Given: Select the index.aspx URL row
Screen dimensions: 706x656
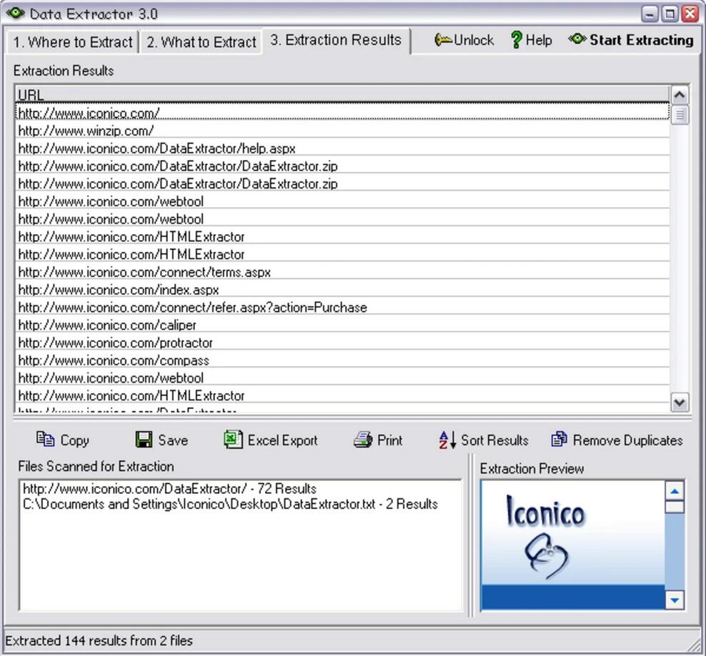Looking at the screenshot, I should [342, 289].
